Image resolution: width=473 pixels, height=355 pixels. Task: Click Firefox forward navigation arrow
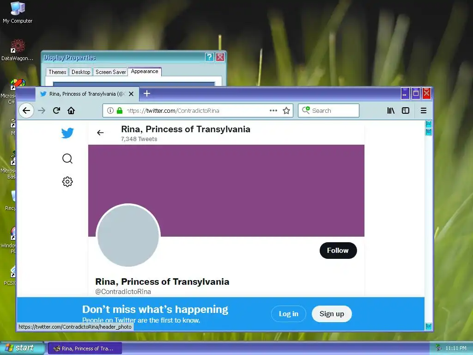(41, 110)
